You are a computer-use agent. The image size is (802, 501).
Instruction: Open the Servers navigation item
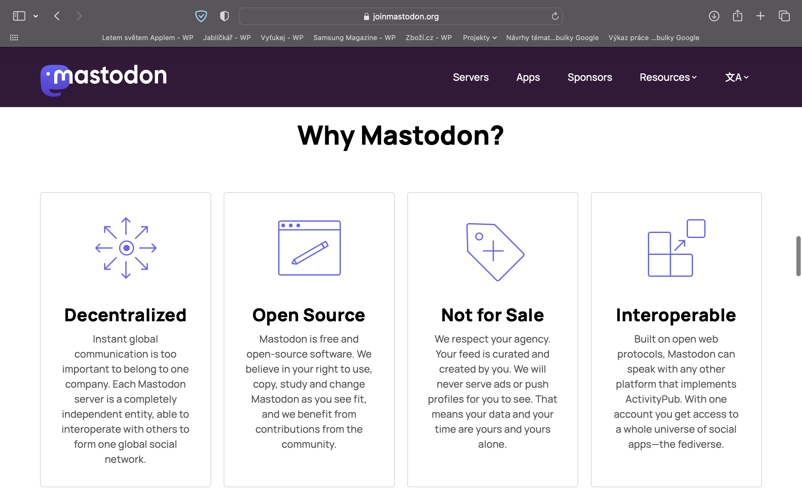pos(471,77)
